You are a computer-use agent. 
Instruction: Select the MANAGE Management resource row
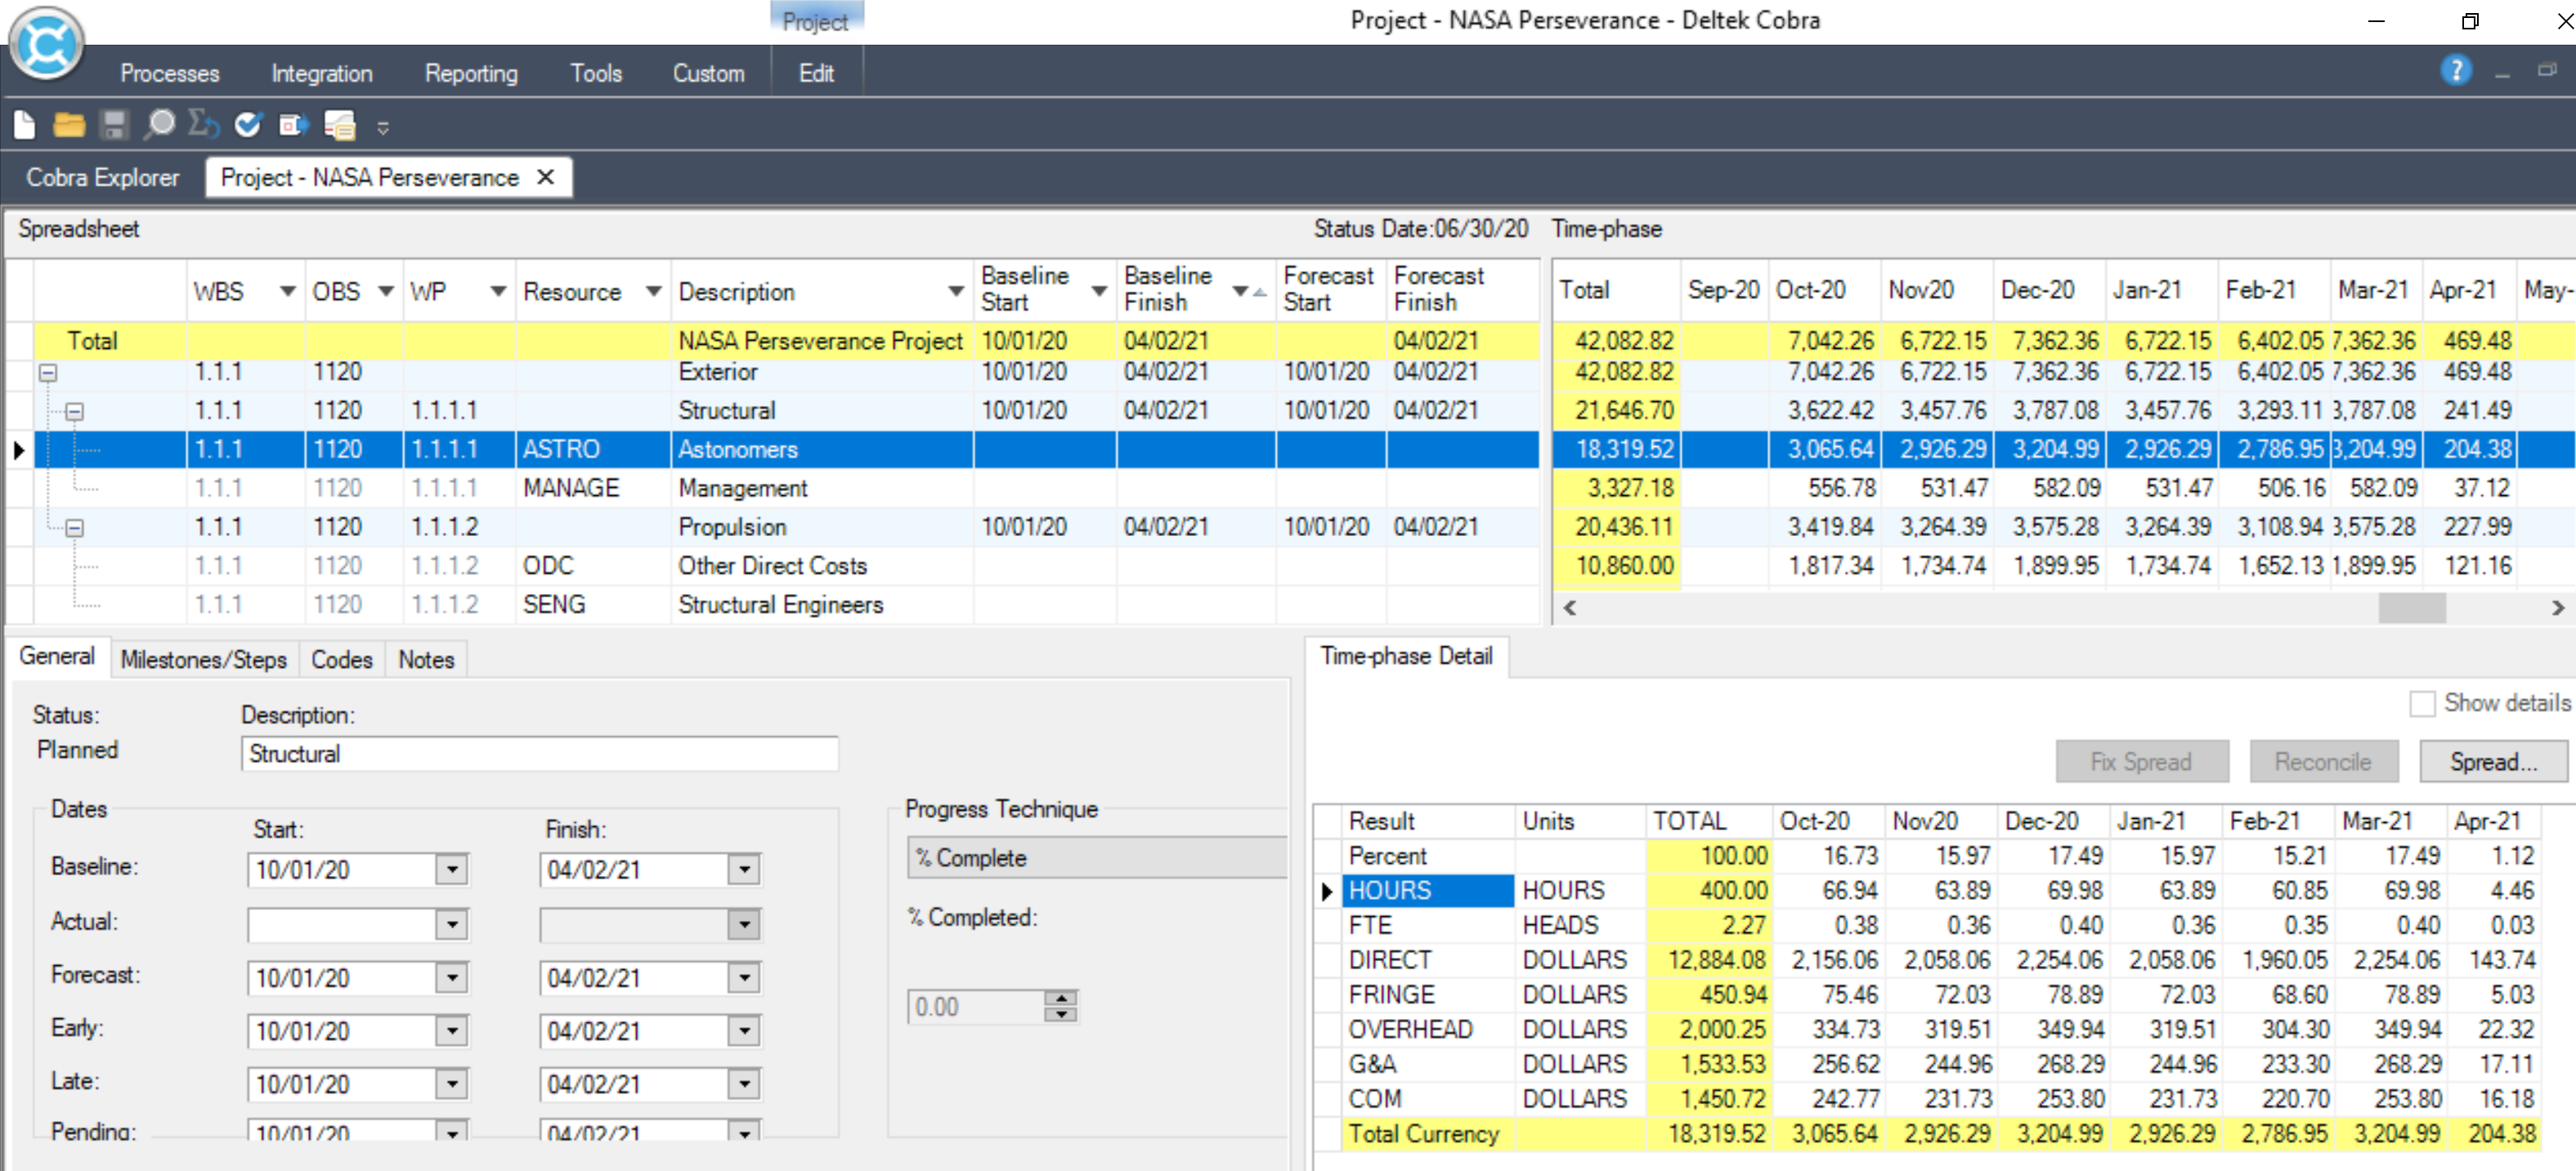click(772, 489)
